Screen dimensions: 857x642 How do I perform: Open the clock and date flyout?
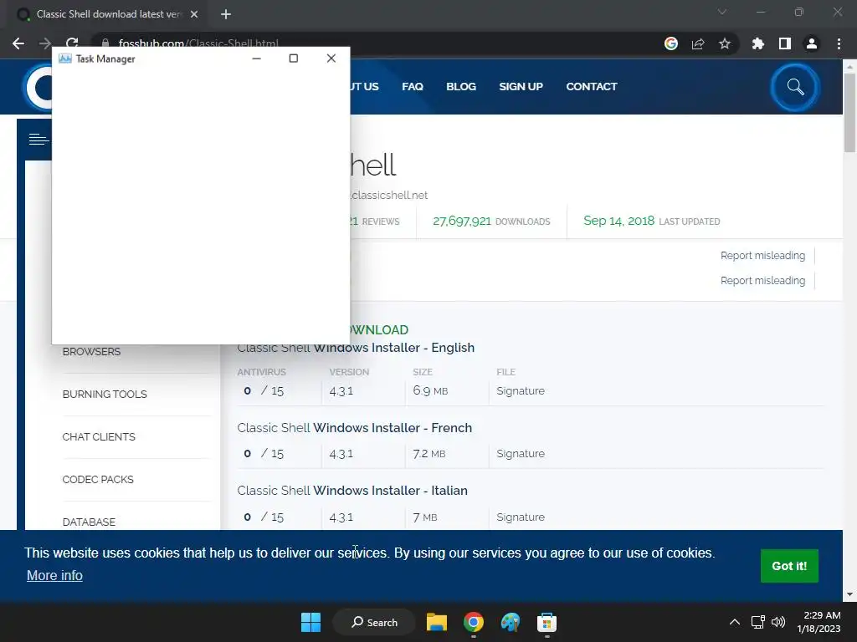click(x=819, y=622)
